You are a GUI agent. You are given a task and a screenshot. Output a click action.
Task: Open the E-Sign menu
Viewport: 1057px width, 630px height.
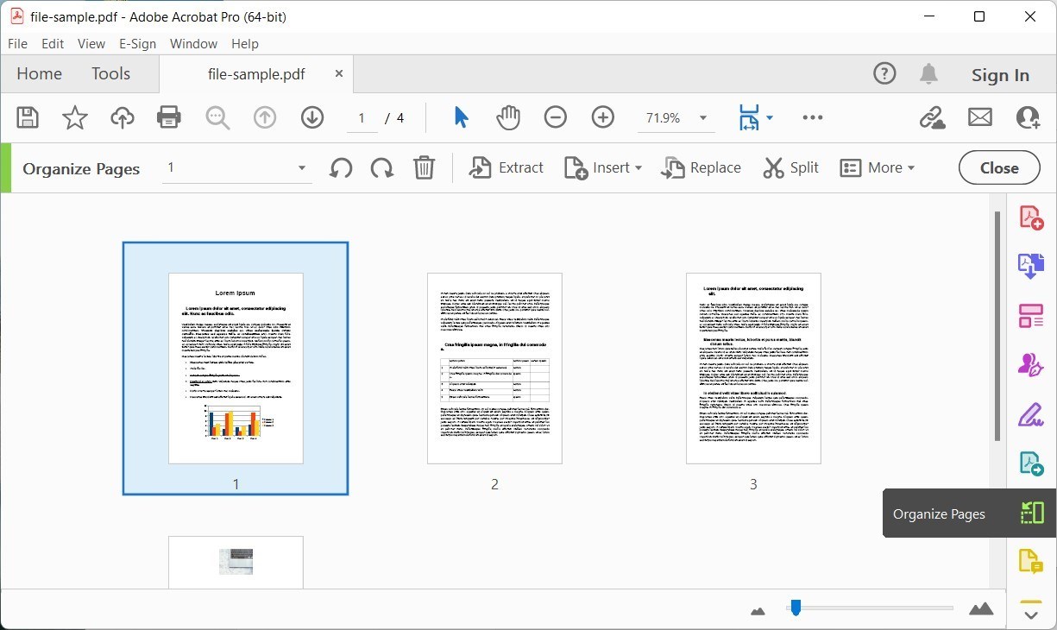click(x=137, y=43)
